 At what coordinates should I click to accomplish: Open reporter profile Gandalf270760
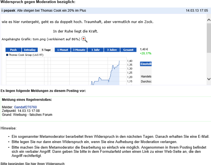25,107
